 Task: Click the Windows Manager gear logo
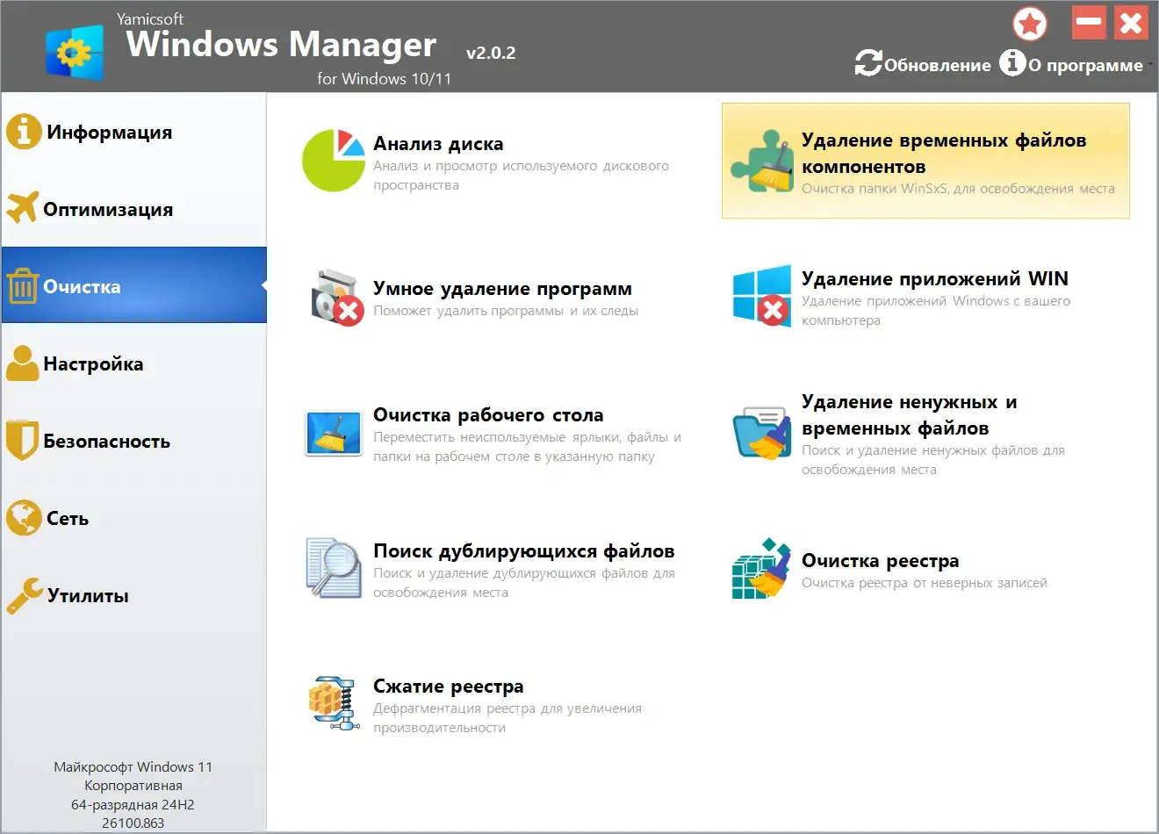tap(75, 53)
